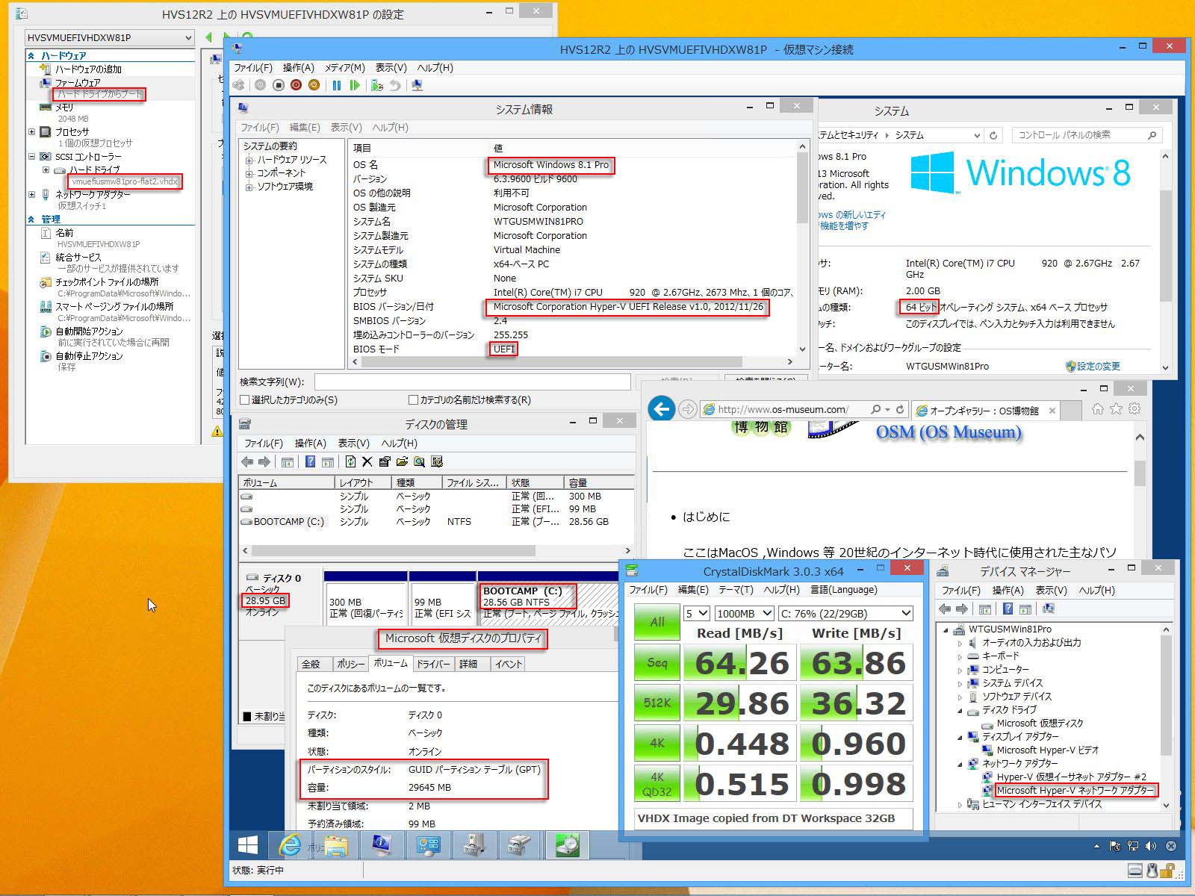Image resolution: width=1195 pixels, height=896 pixels.
Task: Click the Refresh icon in System control panel address bar
Action: click(x=993, y=135)
